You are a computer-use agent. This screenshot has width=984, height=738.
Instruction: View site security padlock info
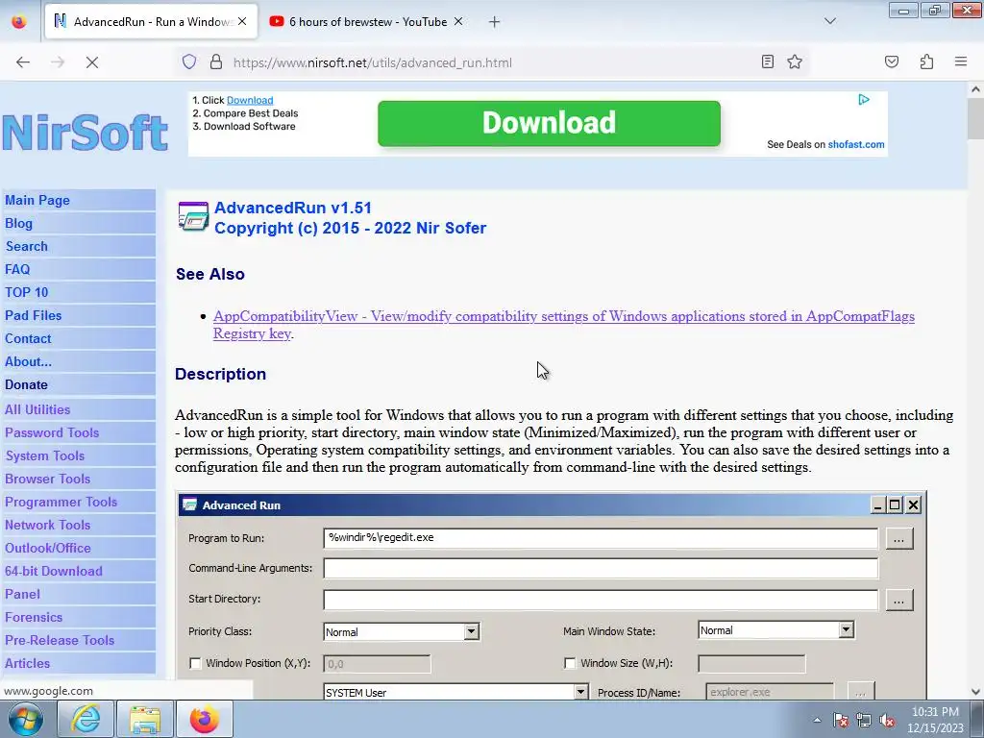click(x=216, y=62)
